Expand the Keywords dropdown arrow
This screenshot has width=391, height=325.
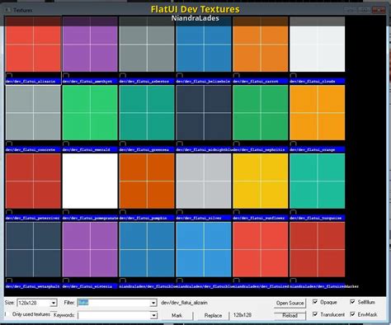click(154, 315)
